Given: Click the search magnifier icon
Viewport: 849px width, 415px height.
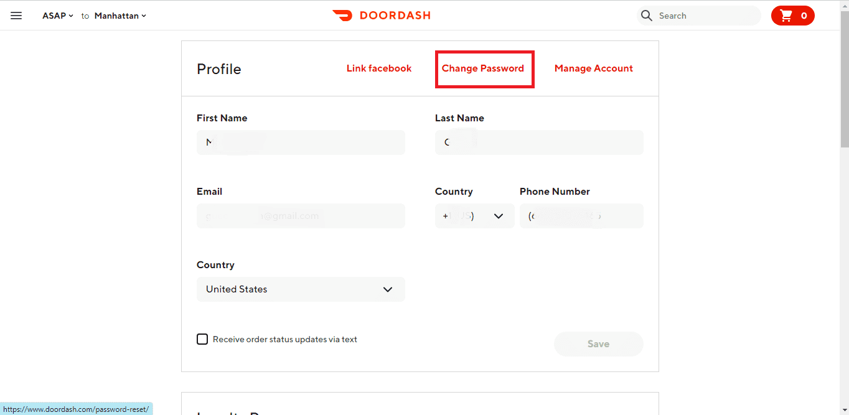Looking at the screenshot, I should [x=647, y=16].
